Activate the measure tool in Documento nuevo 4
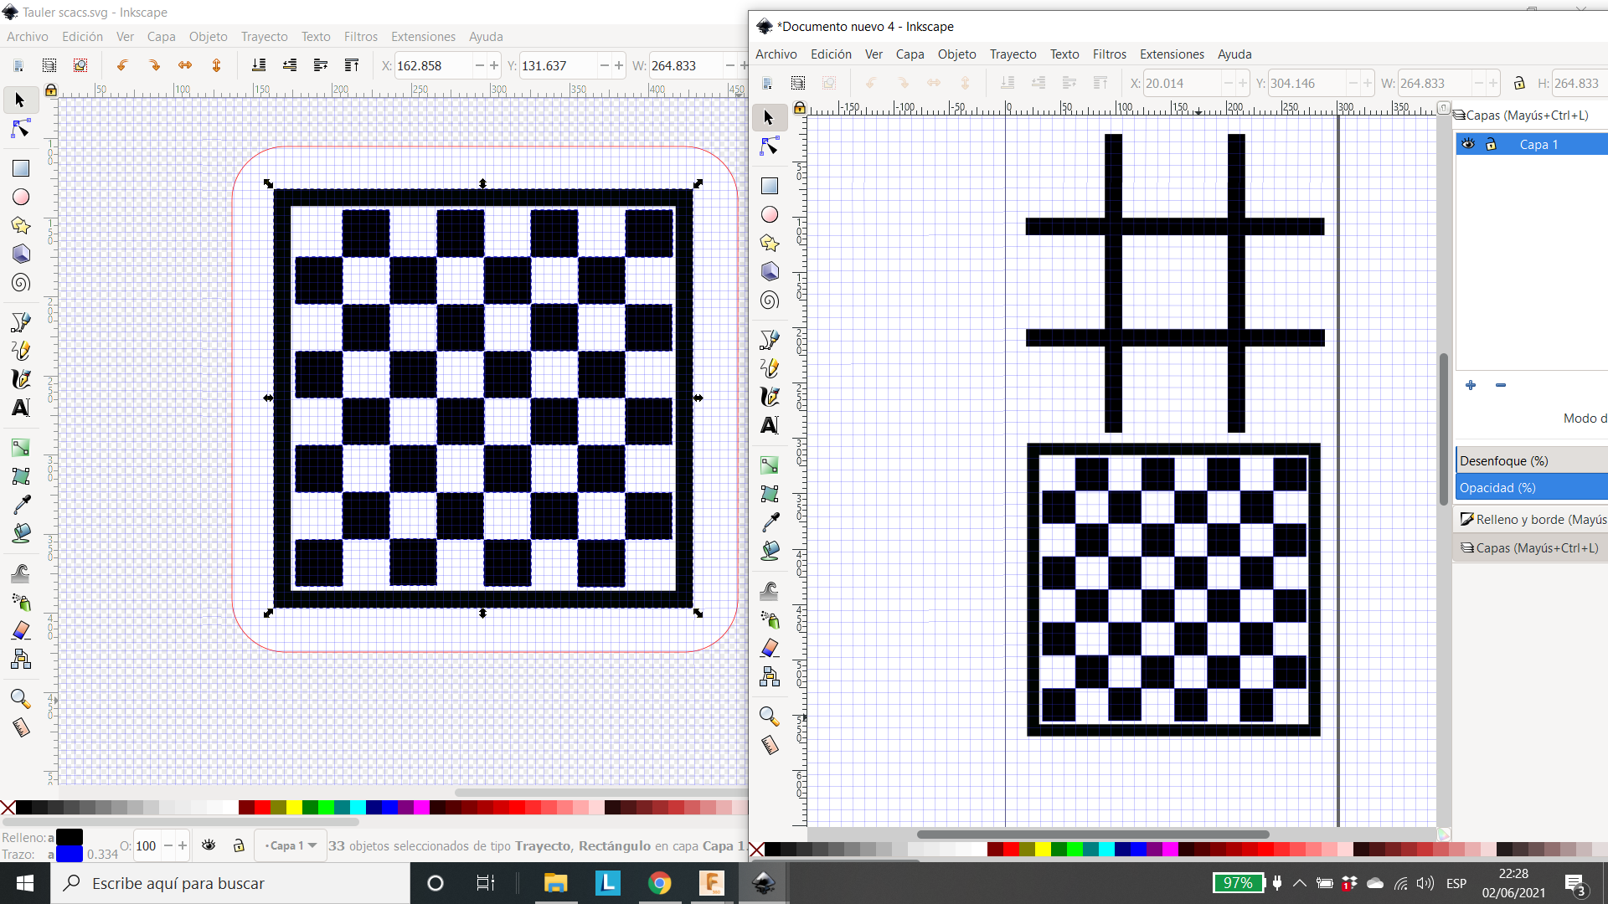1608x904 pixels. (x=769, y=745)
